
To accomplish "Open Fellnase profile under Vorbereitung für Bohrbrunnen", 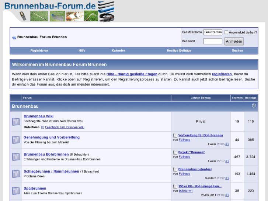I will click(x=184, y=140).
